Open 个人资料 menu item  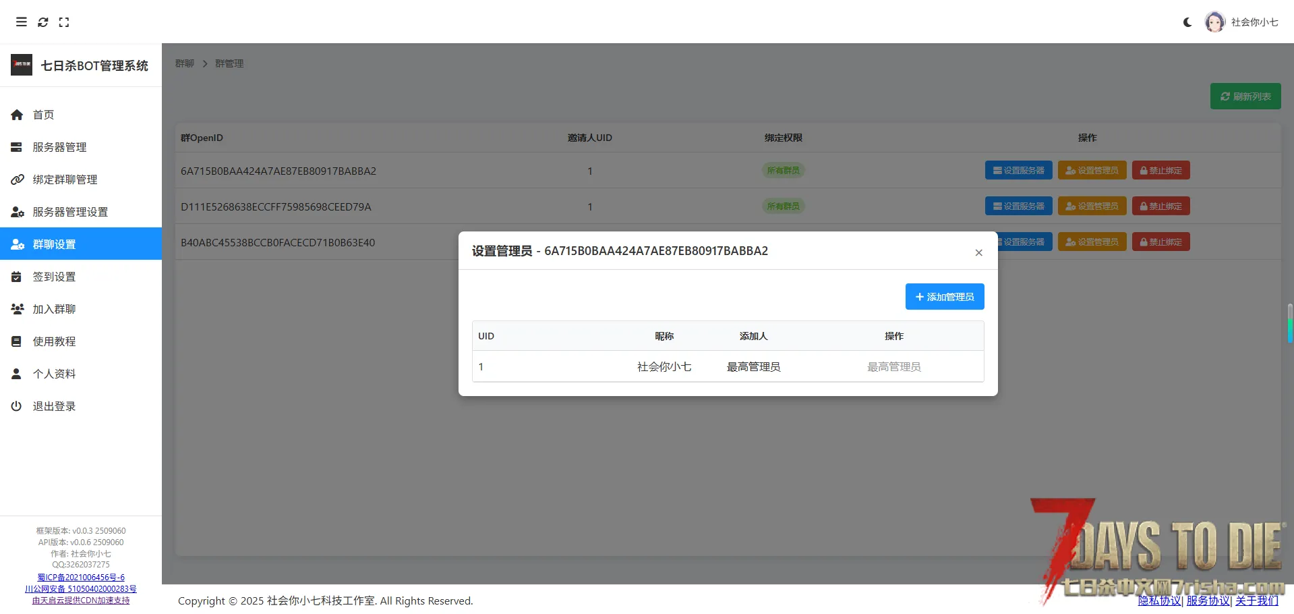[81, 374]
